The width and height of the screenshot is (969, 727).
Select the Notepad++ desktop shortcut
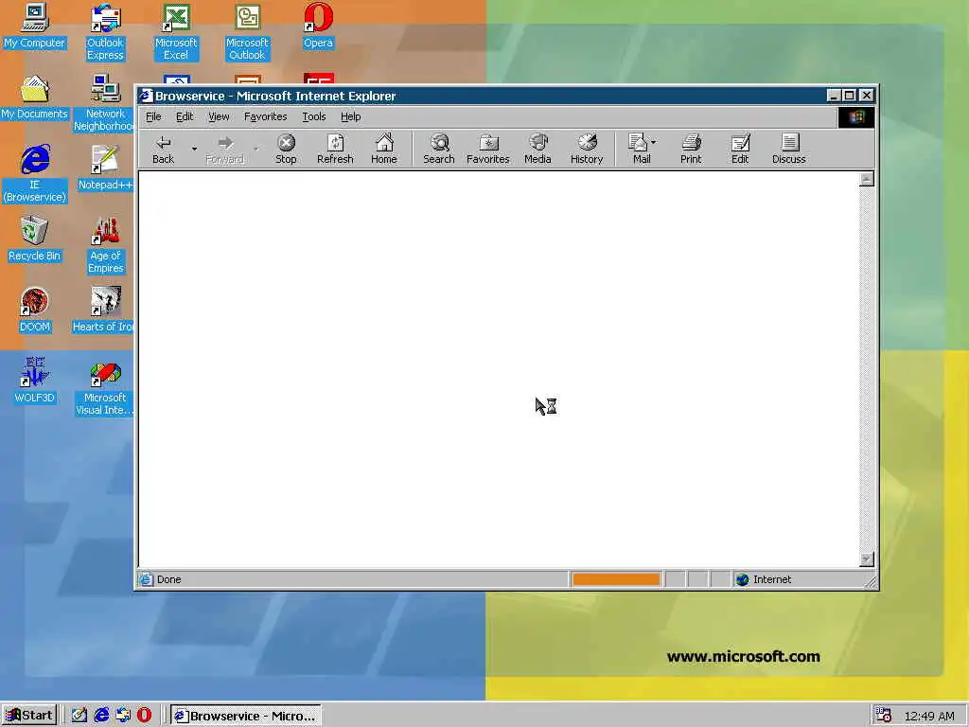click(x=104, y=168)
